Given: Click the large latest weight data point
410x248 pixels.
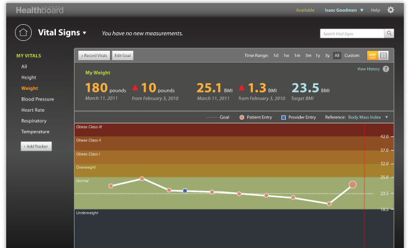Looking at the screenshot, I should tap(352, 185).
